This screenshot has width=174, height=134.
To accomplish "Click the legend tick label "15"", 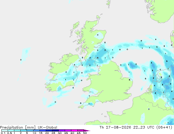I will click(41, 133).
